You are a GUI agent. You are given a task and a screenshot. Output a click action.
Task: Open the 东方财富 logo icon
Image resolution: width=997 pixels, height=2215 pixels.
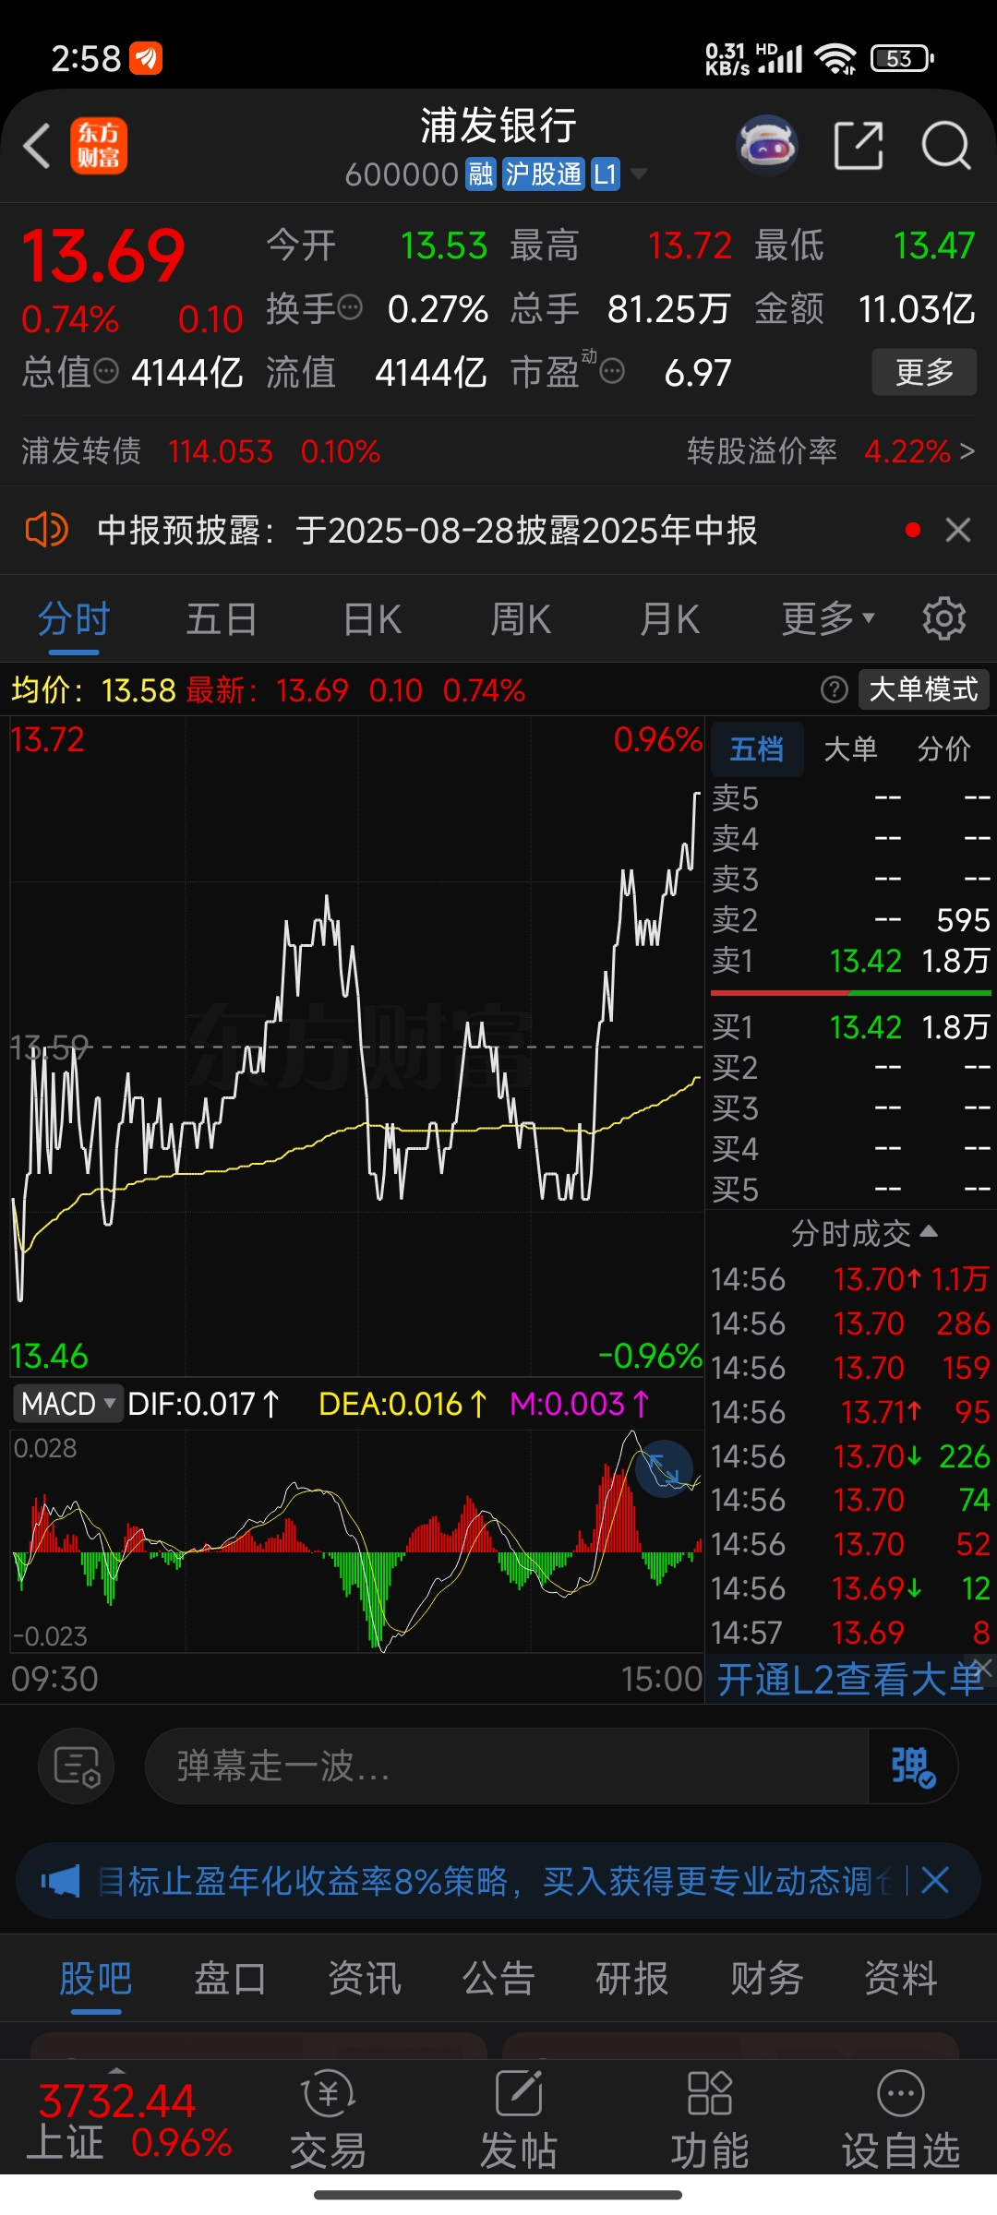pyautogui.click(x=99, y=146)
